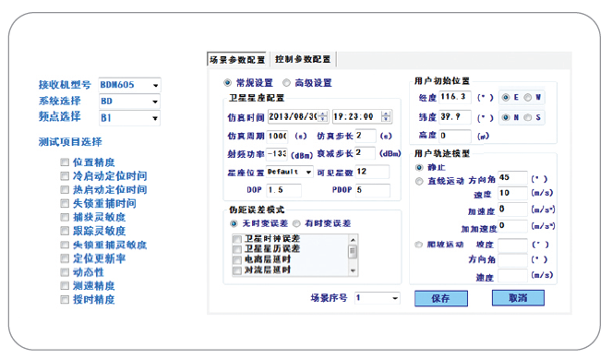Enable 冷启动定位时间 test item
The image size is (612, 359).
[65, 176]
